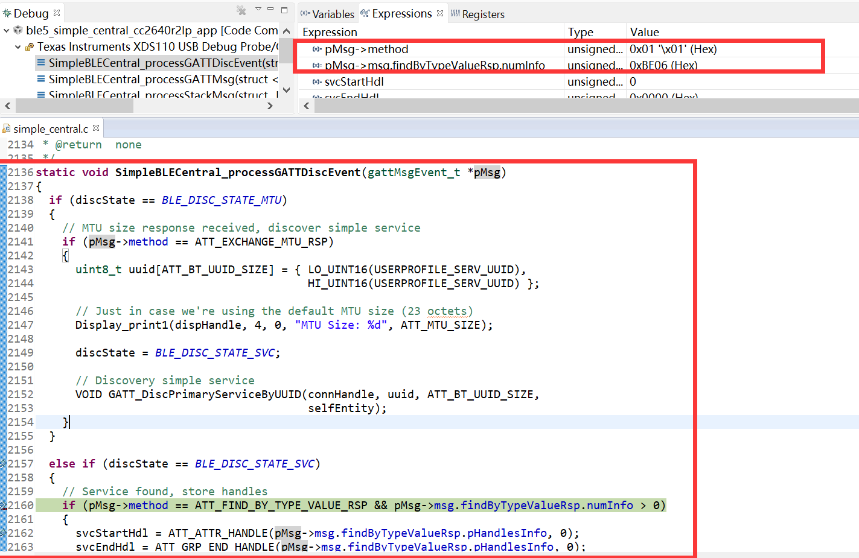The width and height of the screenshot is (859, 558).
Task: Click GATT_DiscPrimaryServiceByUUID on line 2152
Action: pyautogui.click(x=205, y=394)
